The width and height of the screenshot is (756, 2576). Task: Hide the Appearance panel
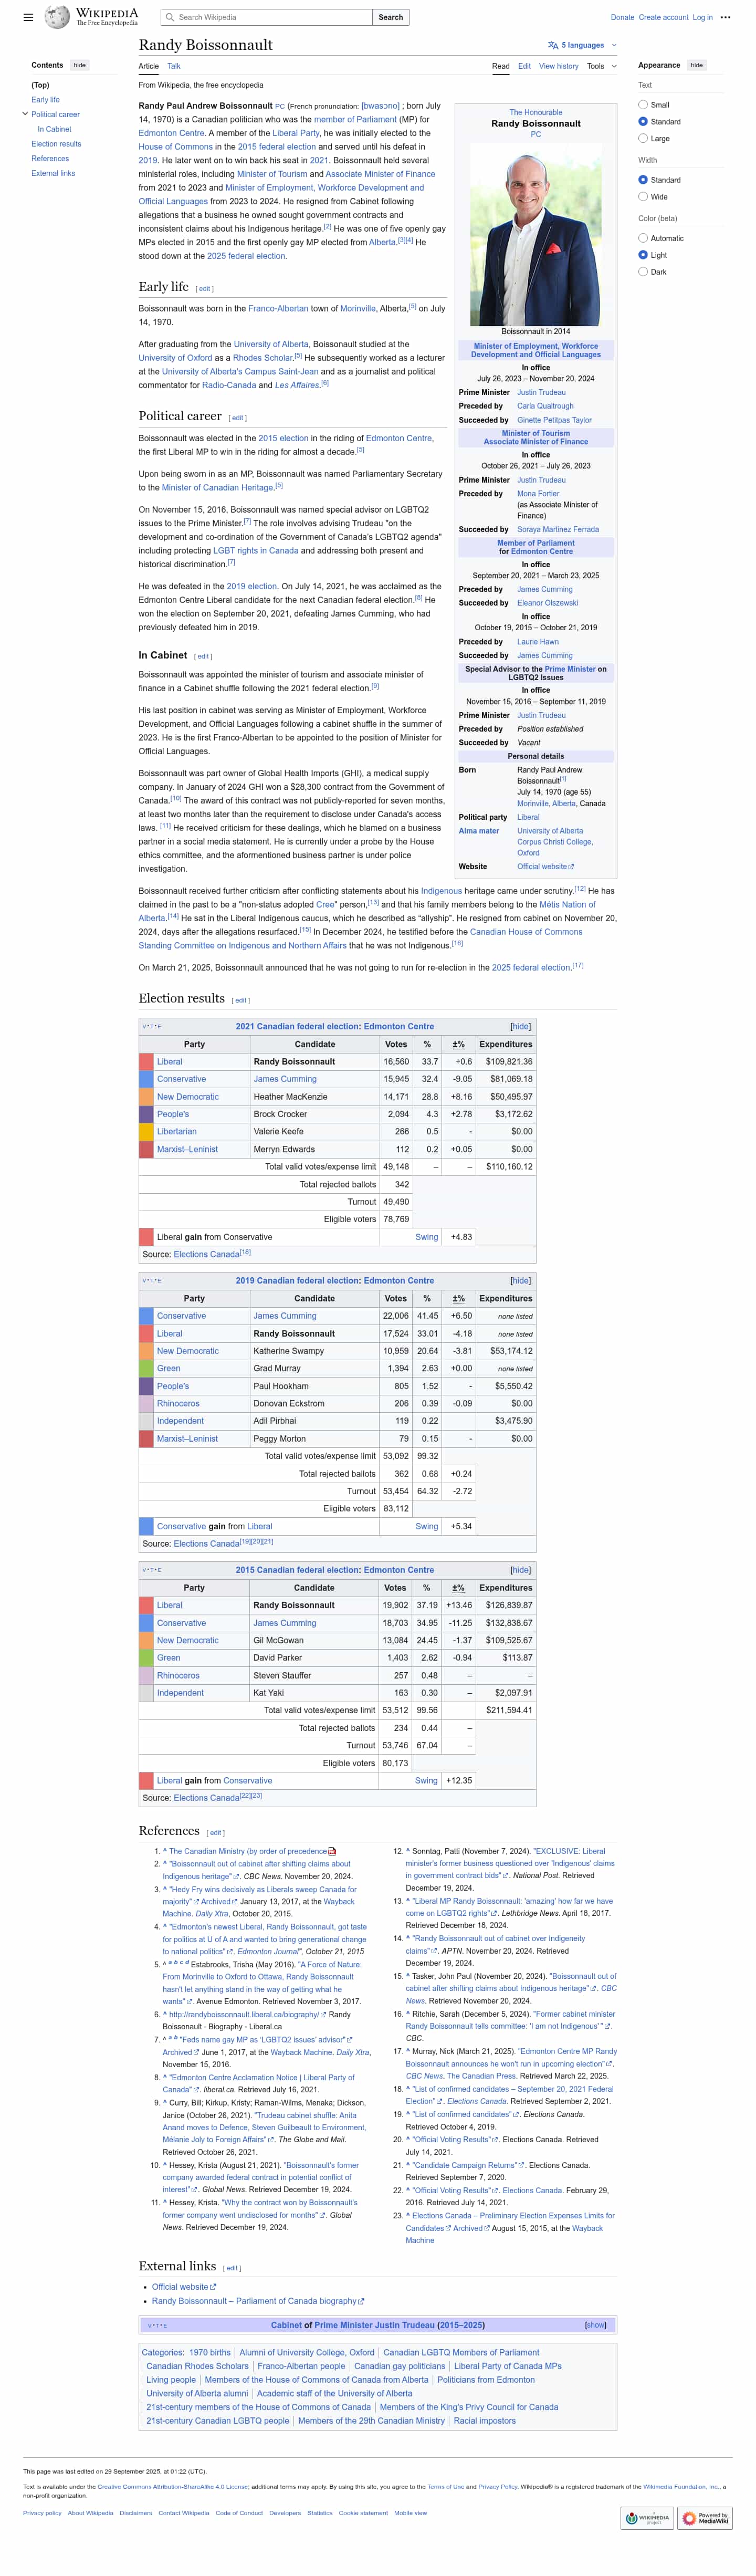696,65
